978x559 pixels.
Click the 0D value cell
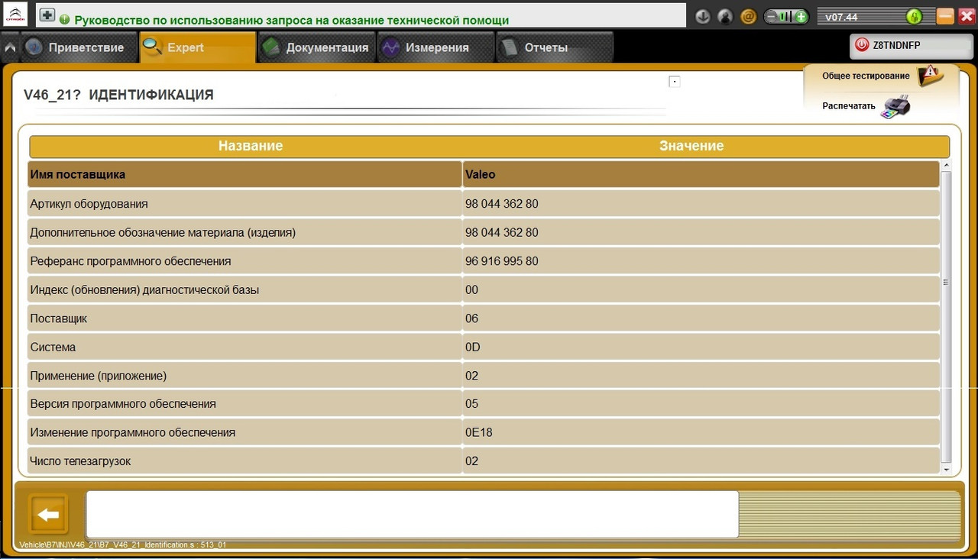pyautogui.click(x=701, y=347)
